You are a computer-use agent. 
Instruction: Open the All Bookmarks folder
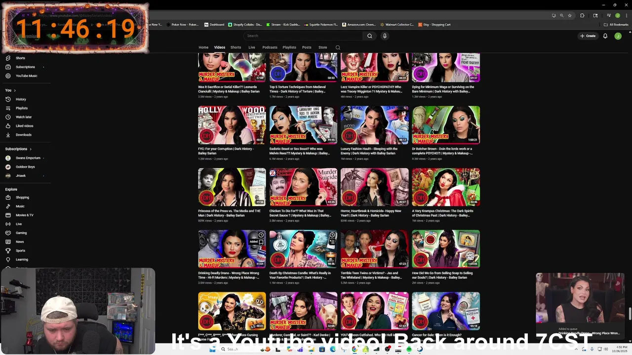(616, 25)
